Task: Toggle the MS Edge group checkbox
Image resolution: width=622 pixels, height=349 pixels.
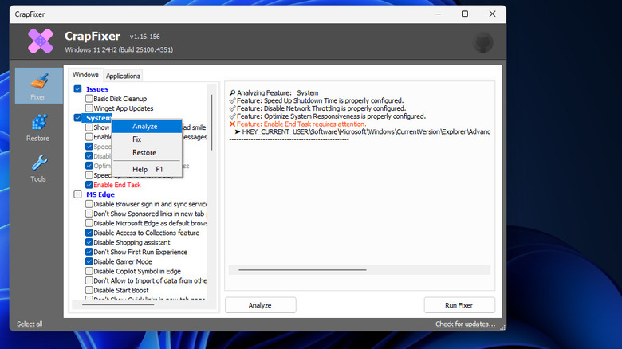Action: [x=78, y=194]
